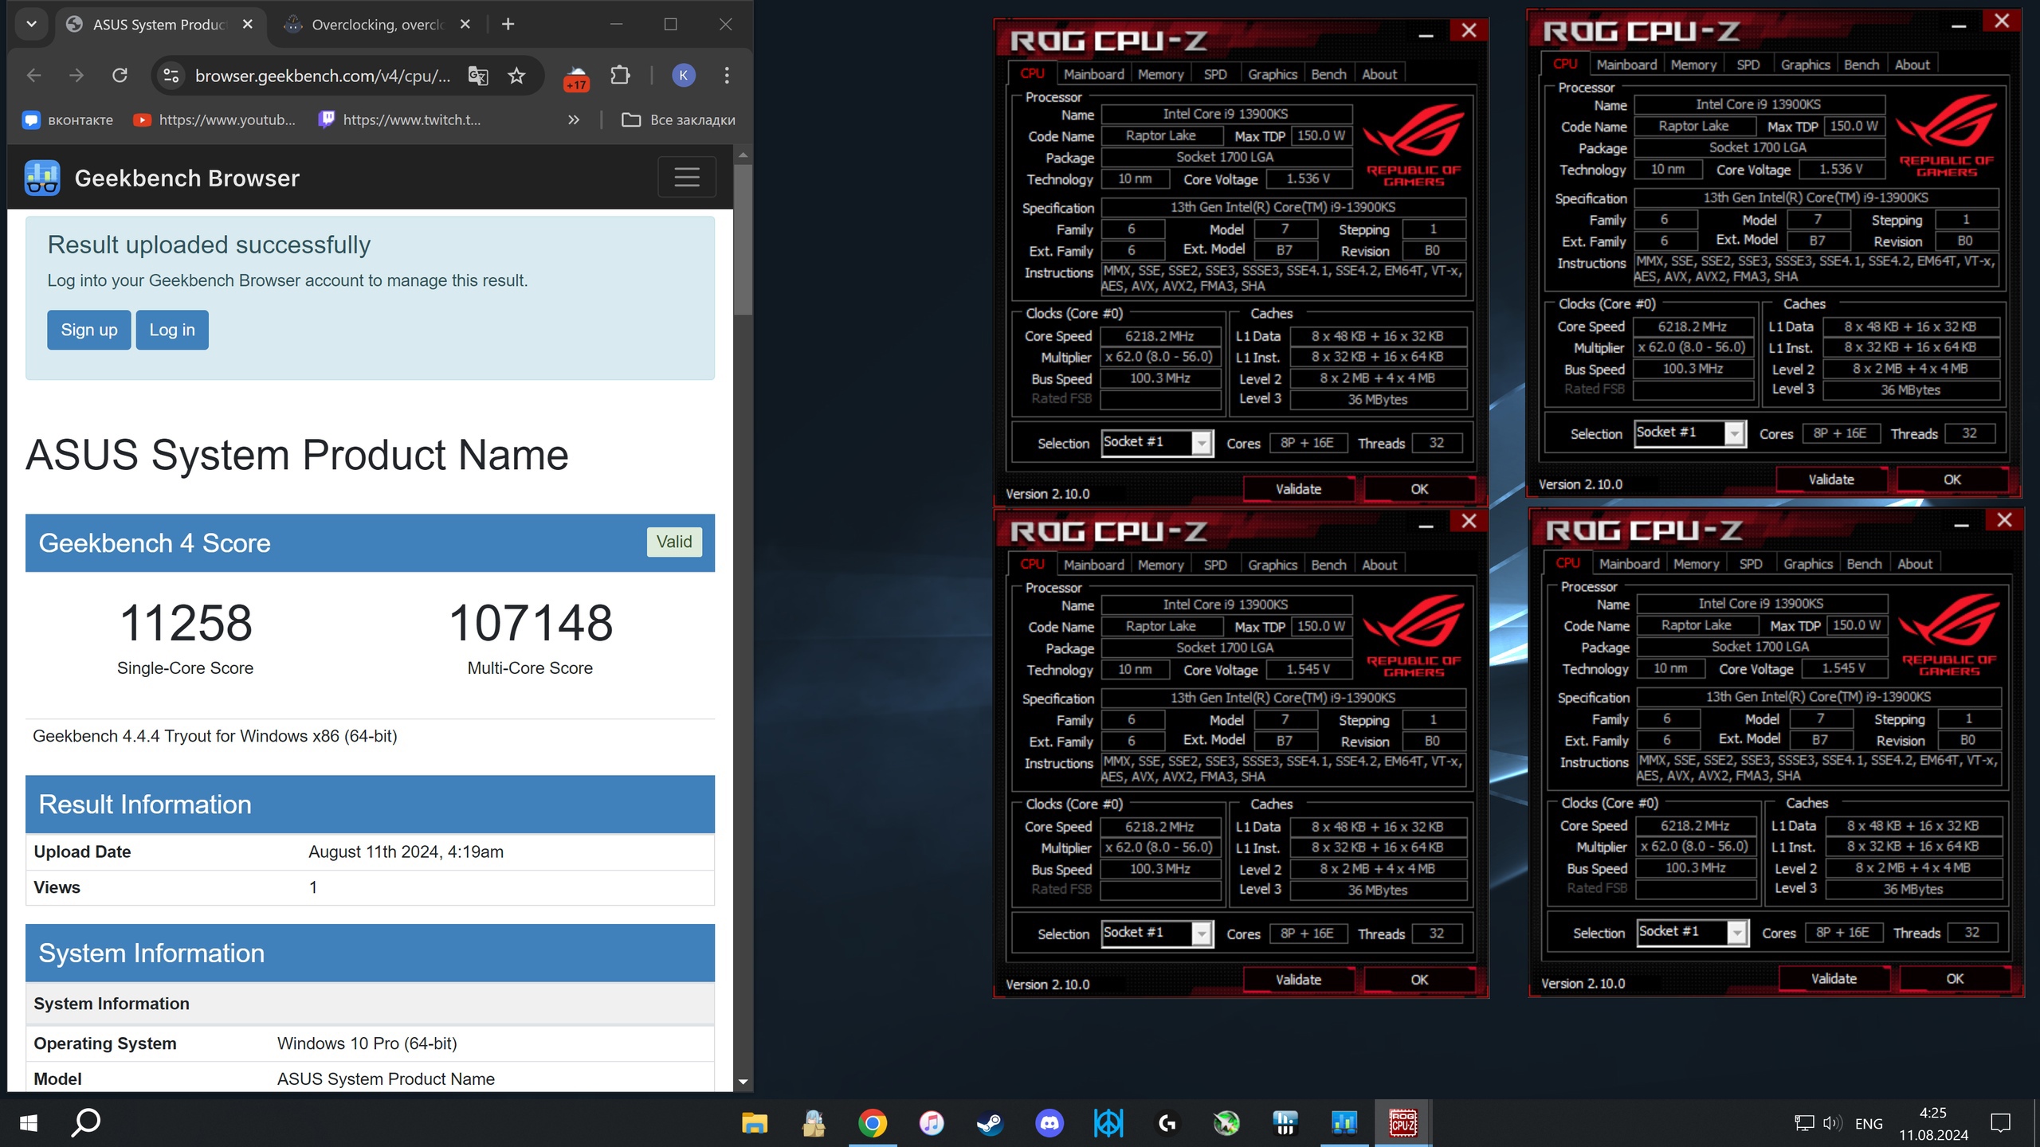
Task: Click the scrollbar down arrow in browser
Action: tap(743, 1082)
